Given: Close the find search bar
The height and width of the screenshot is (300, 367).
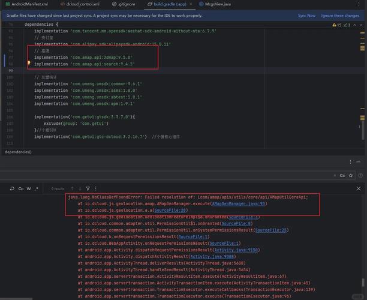Looking at the screenshot, I should 359,189.
